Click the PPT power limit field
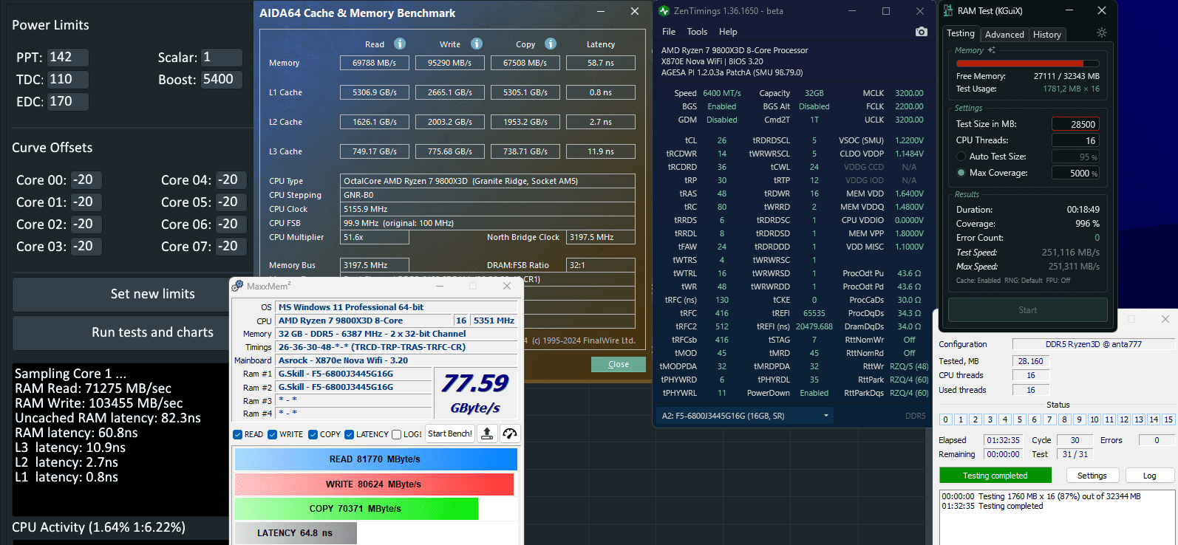The width and height of the screenshot is (1178, 545). point(68,58)
